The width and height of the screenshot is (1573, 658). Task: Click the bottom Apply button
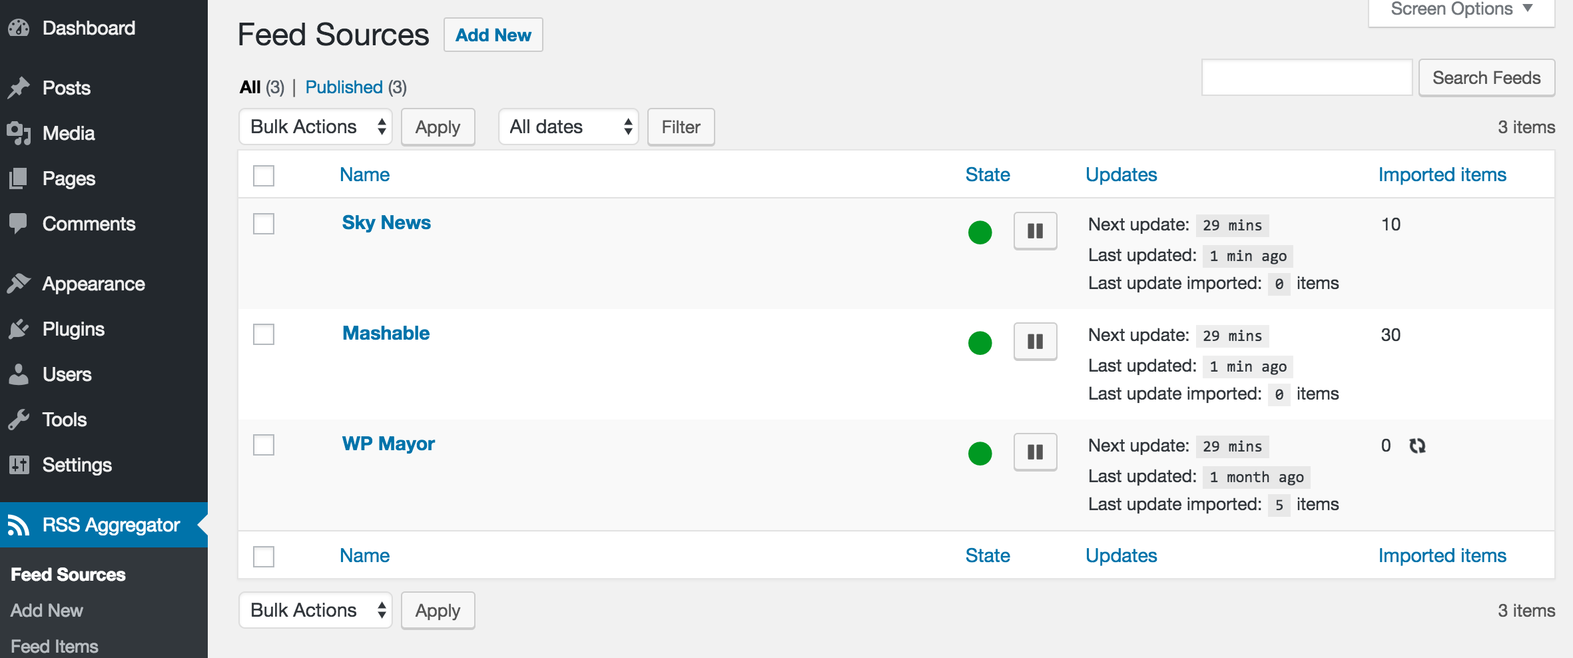click(x=438, y=610)
